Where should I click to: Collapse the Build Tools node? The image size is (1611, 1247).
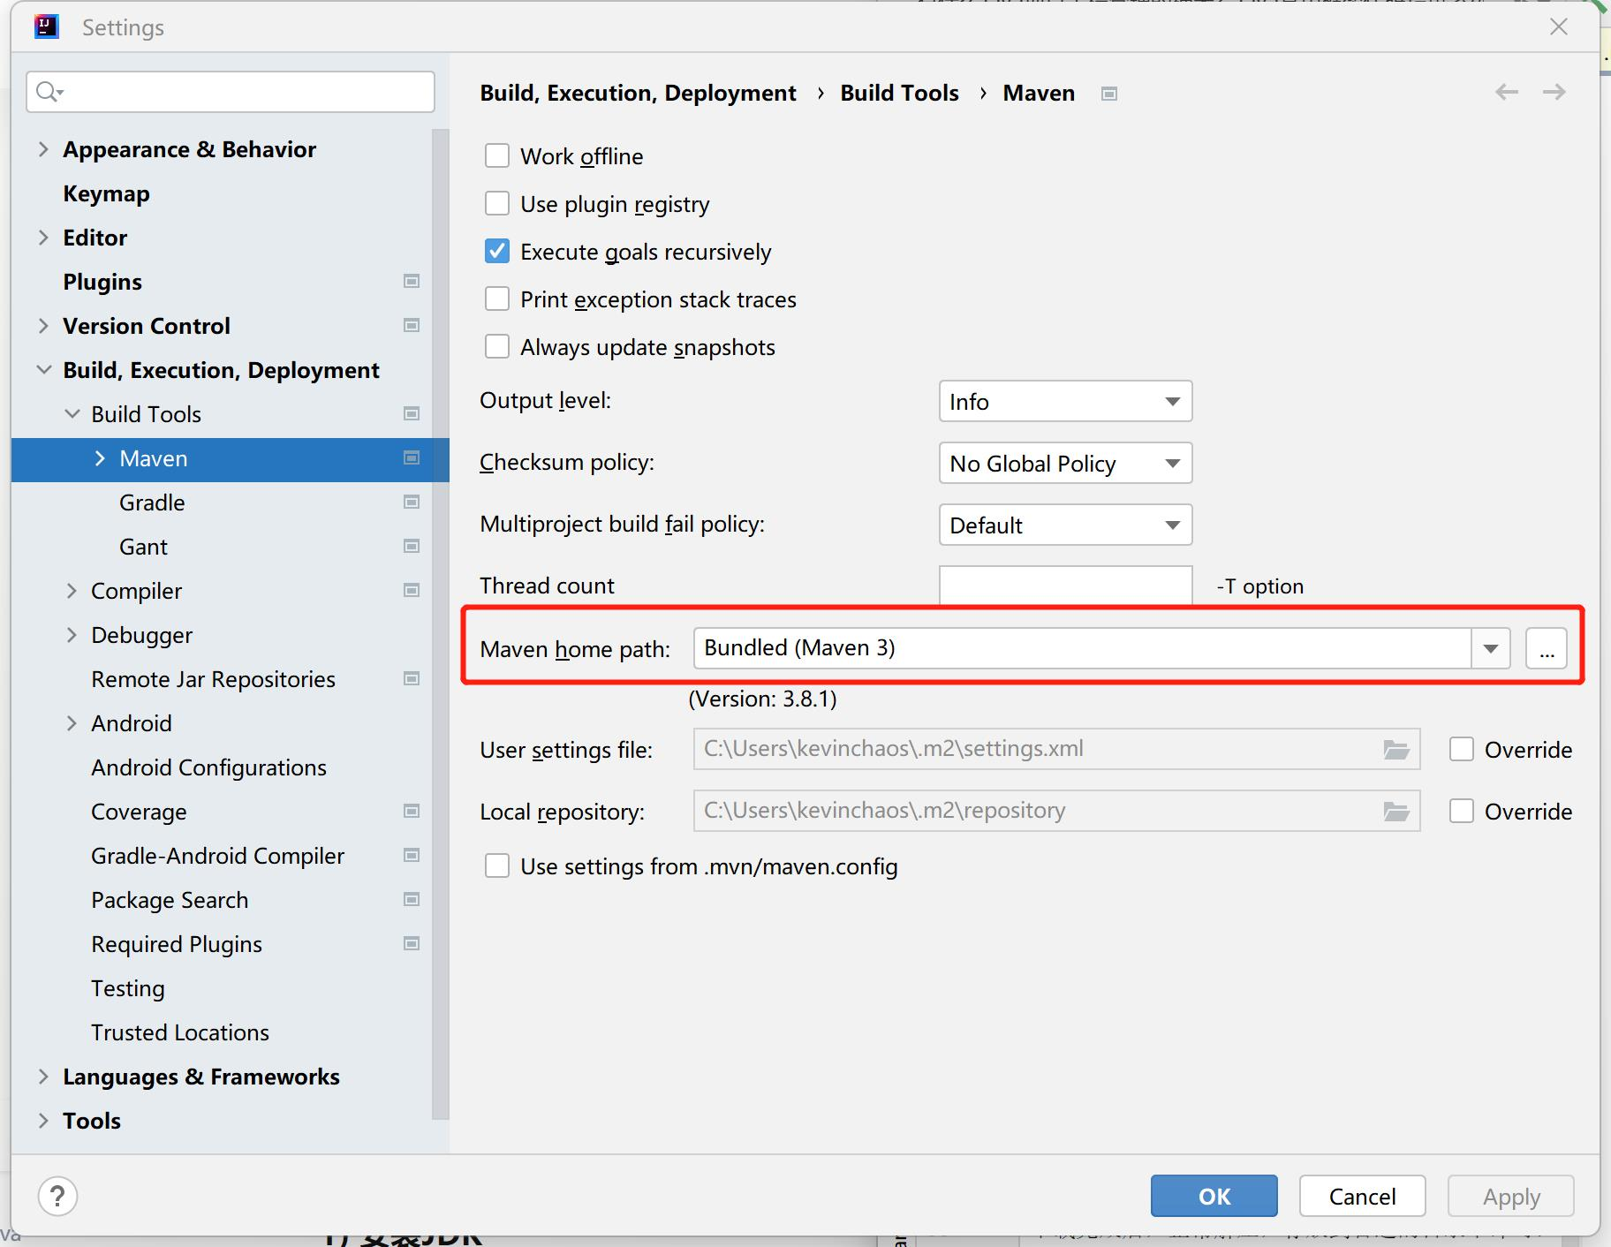(72, 414)
